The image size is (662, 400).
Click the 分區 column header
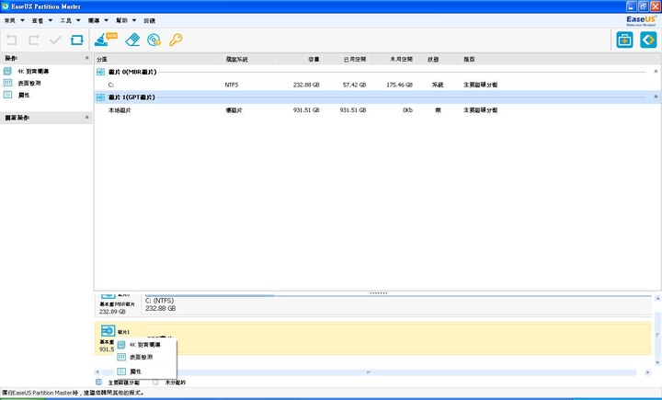coord(158,59)
